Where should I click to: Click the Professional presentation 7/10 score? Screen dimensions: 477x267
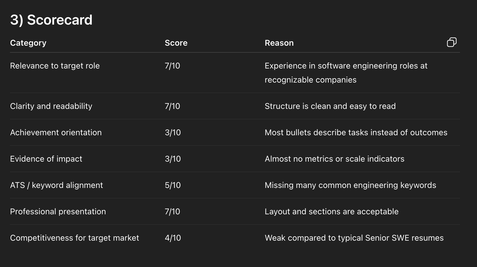pos(172,212)
